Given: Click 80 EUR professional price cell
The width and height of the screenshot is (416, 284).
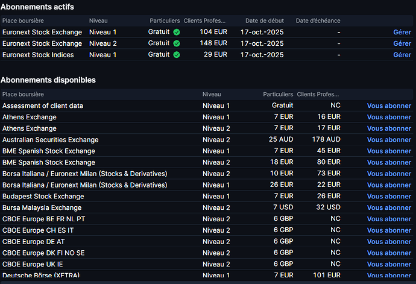Looking at the screenshot, I should [x=329, y=162].
